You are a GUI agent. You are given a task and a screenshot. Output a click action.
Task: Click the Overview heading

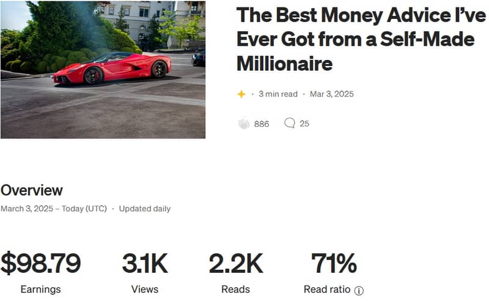click(32, 190)
